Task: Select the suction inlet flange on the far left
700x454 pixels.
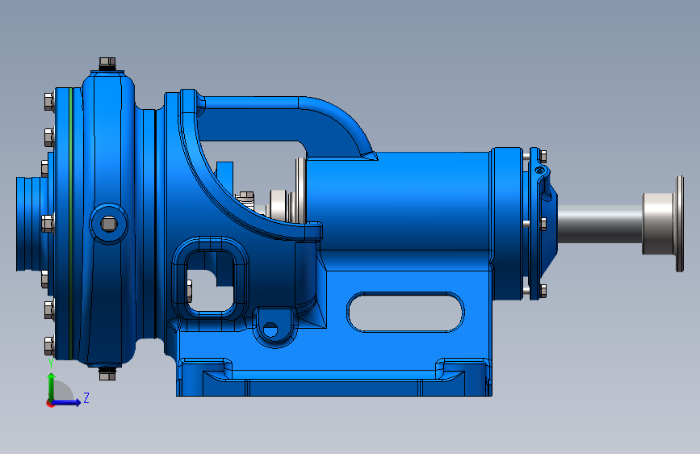Action: (32, 224)
